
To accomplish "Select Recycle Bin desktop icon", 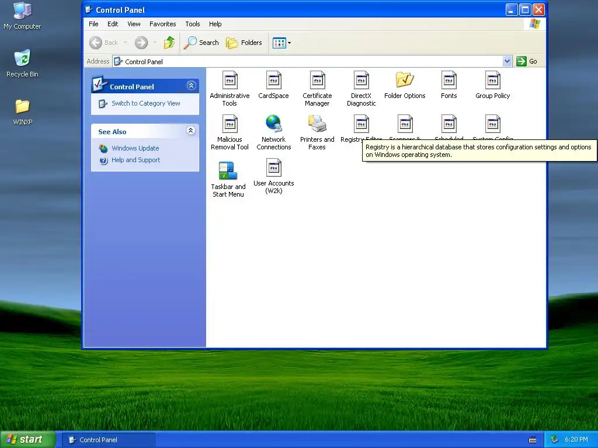I will click(x=22, y=63).
